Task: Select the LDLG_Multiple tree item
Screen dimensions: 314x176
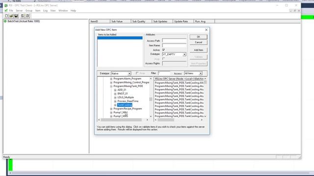Action: tap(126, 97)
